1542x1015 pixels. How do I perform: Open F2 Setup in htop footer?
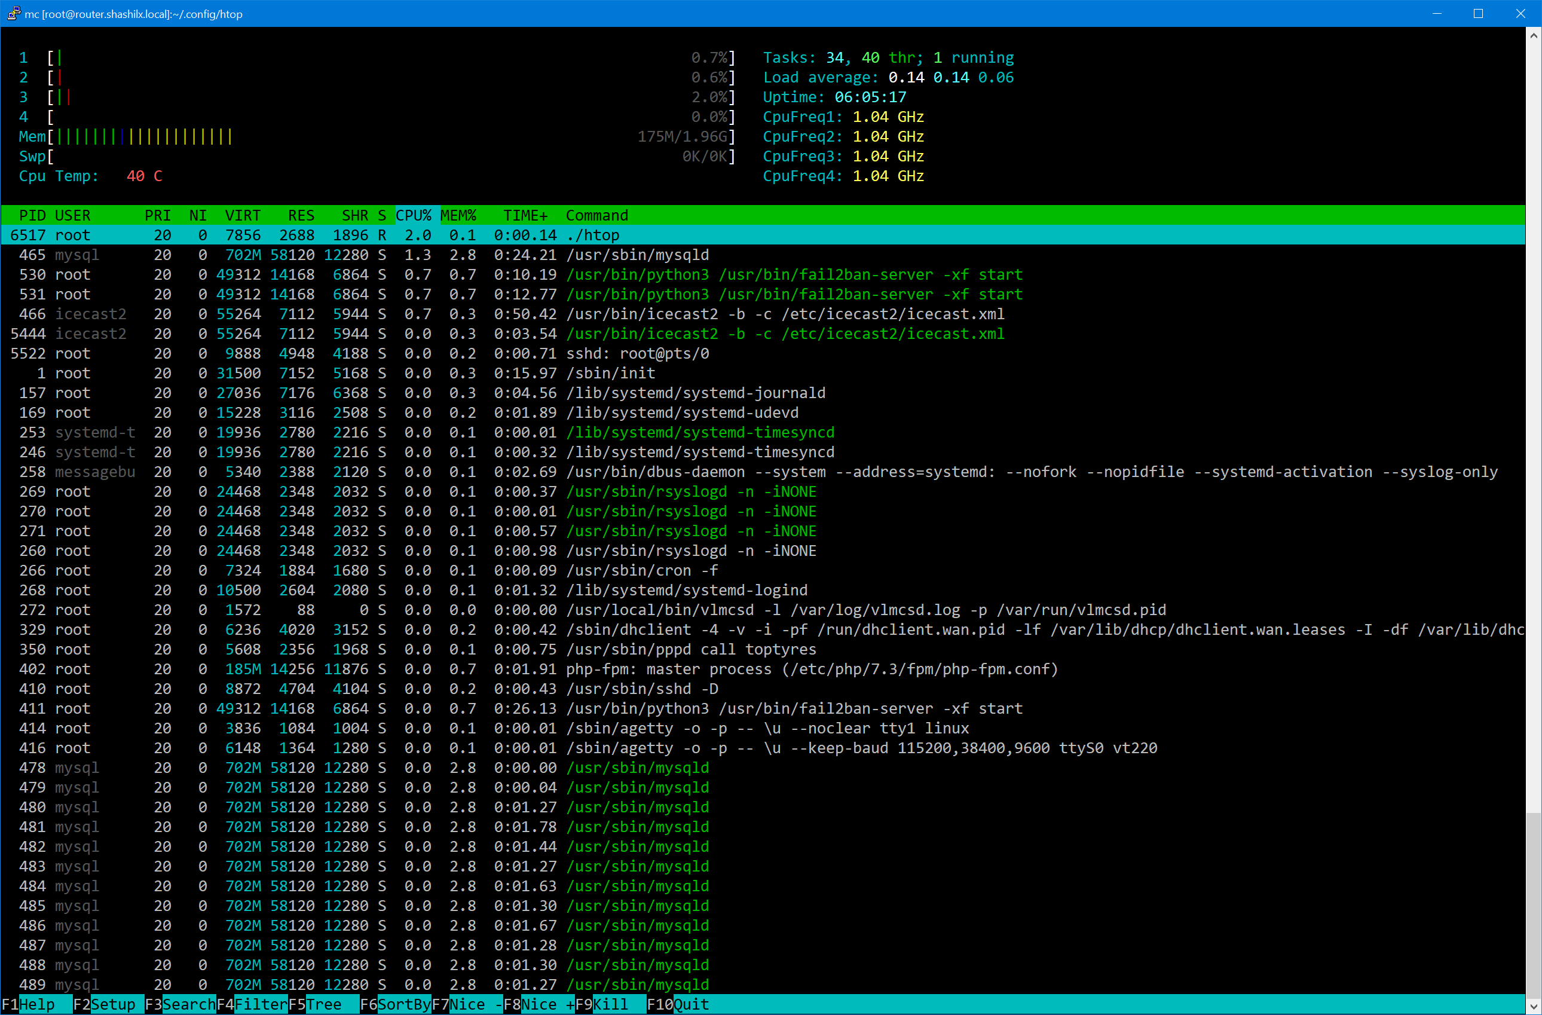coord(108,1004)
